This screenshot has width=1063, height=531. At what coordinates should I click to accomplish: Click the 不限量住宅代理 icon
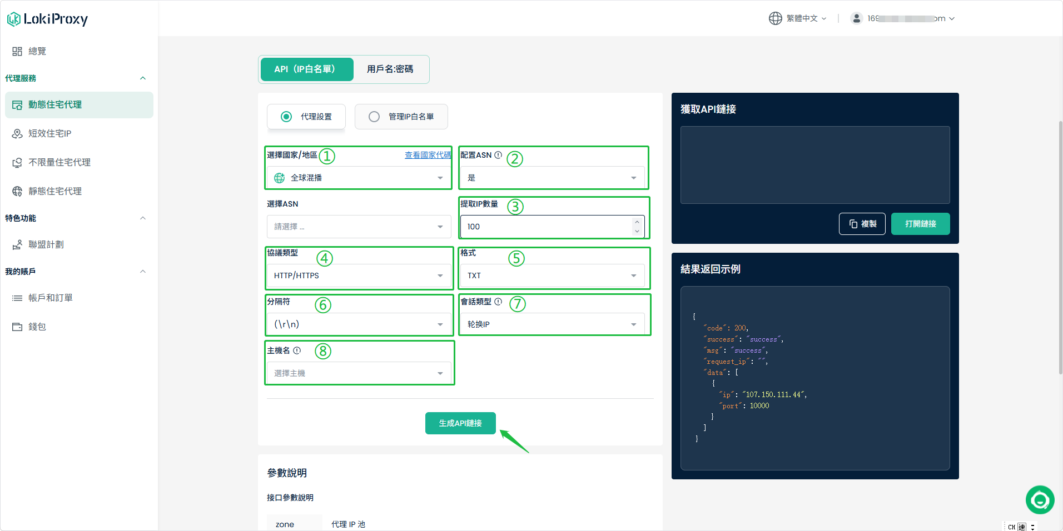17,162
